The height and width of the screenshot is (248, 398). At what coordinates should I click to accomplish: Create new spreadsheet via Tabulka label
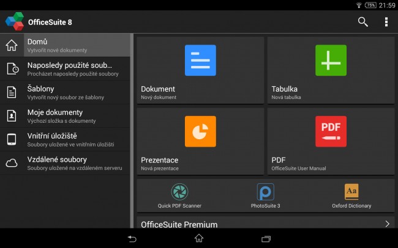284,89
